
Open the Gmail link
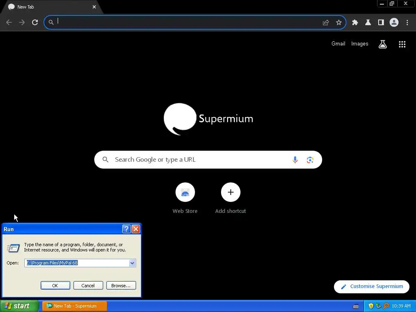pos(338,44)
